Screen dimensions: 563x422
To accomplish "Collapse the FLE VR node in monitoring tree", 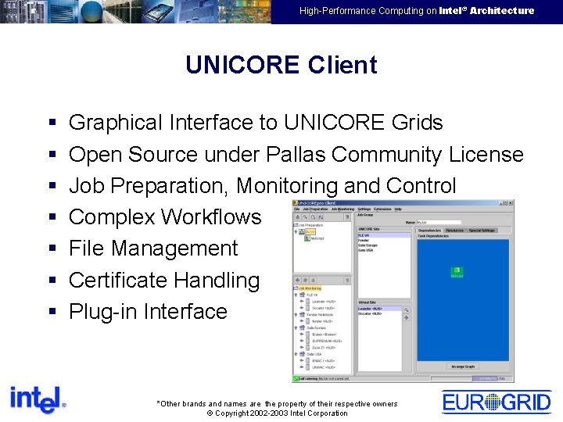I will [296, 295].
